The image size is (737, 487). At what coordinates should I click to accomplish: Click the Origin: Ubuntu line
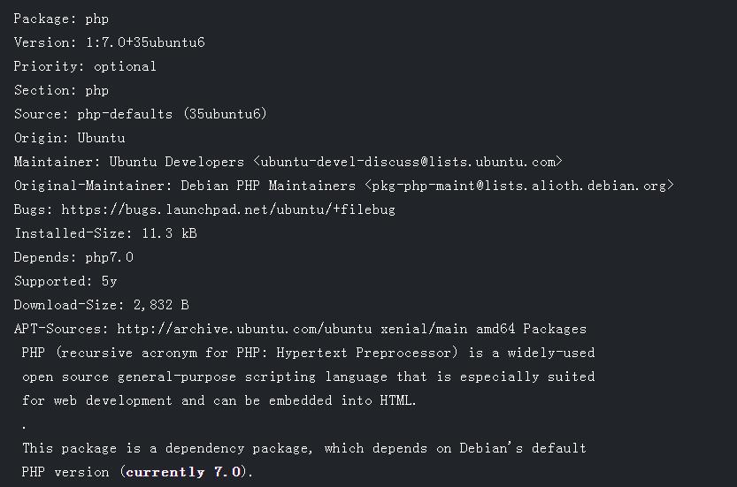70,138
